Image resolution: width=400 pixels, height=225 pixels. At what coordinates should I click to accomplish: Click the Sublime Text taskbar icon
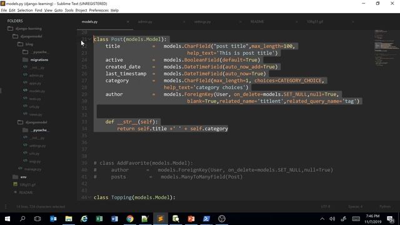pos(161,219)
